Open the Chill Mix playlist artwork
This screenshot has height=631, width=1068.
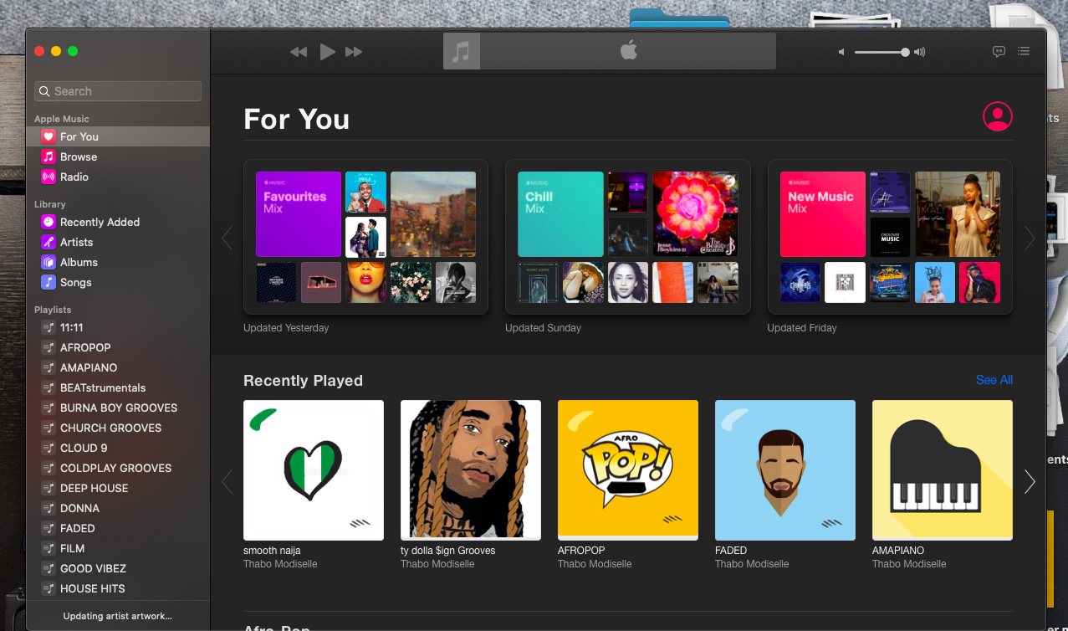pyautogui.click(x=560, y=214)
